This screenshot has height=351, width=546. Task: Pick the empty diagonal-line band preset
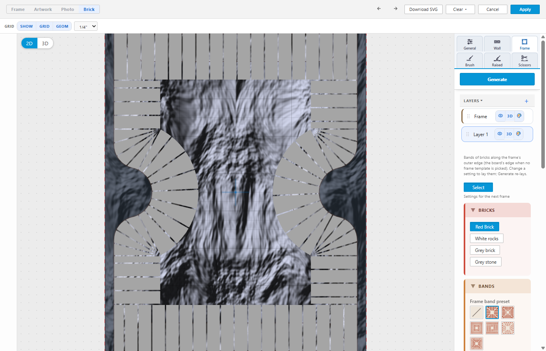coord(477,312)
